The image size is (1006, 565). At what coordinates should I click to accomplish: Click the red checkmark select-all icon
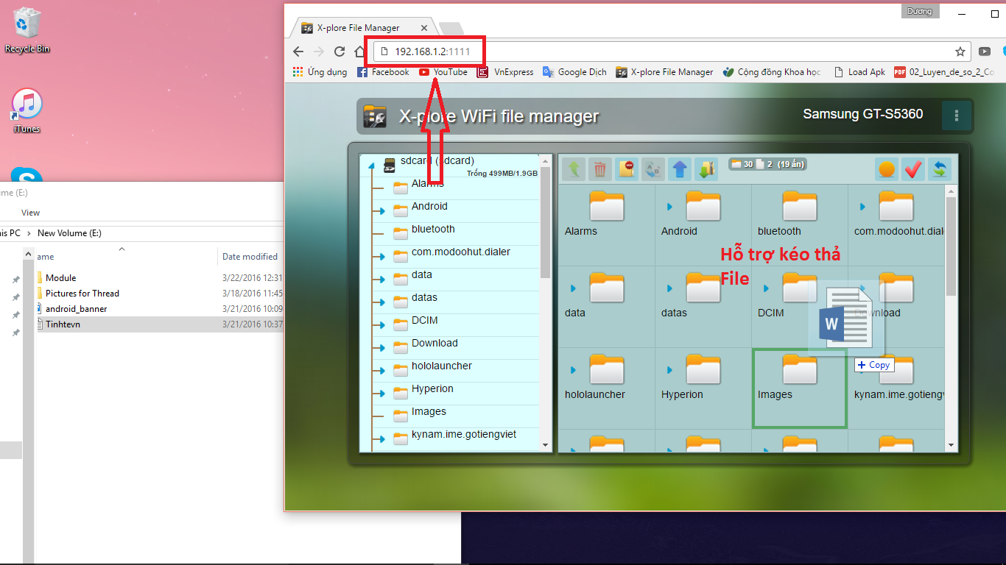tap(913, 169)
